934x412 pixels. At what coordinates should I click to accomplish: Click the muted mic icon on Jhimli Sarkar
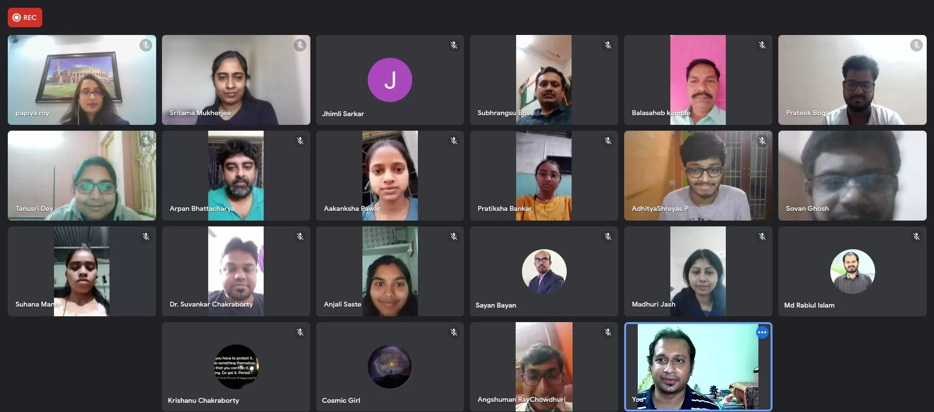(x=454, y=45)
